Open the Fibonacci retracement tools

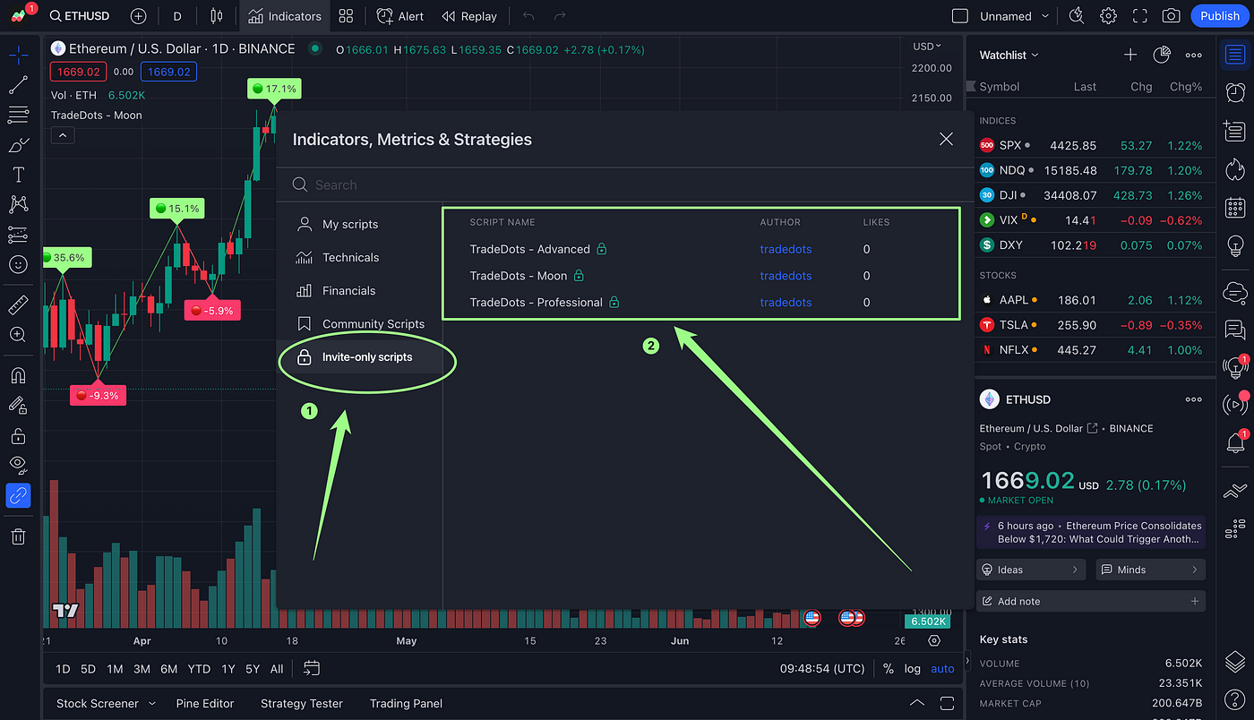coord(18,115)
